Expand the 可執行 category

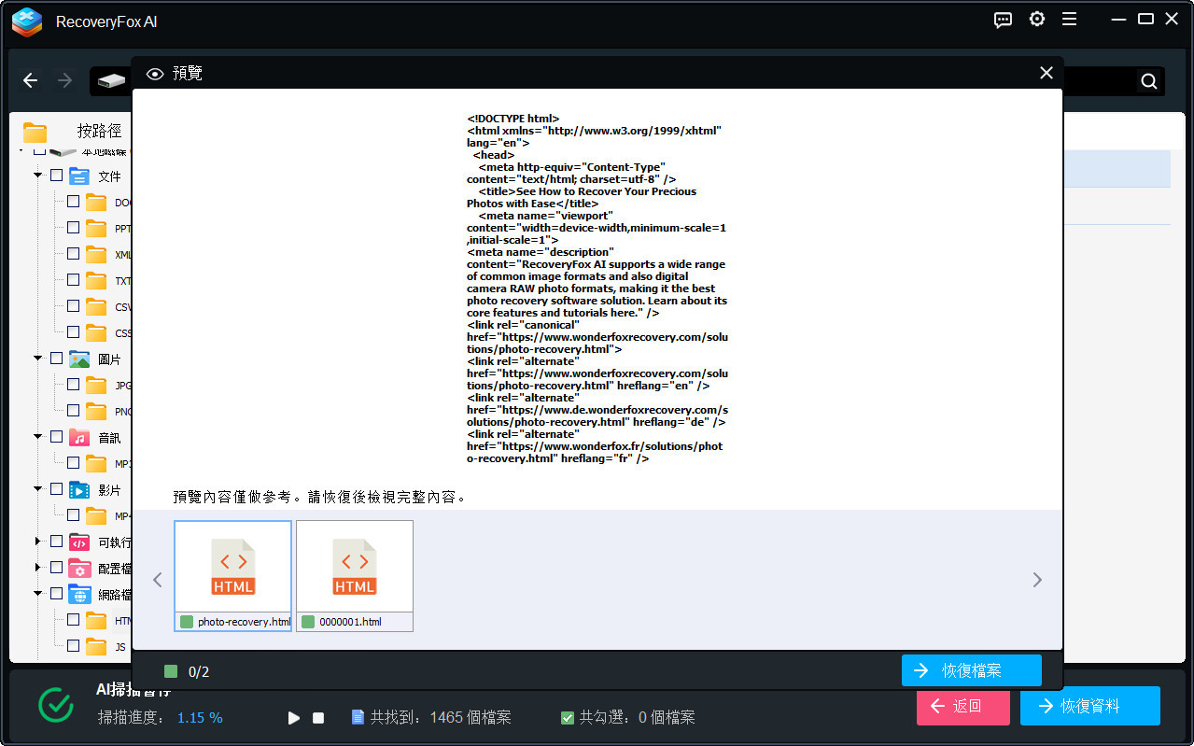coord(39,541)
